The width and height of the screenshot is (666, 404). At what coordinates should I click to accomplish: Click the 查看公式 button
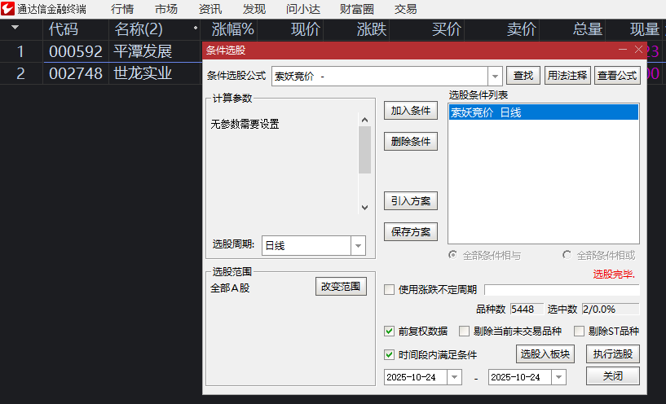click(x=616, y=76)
